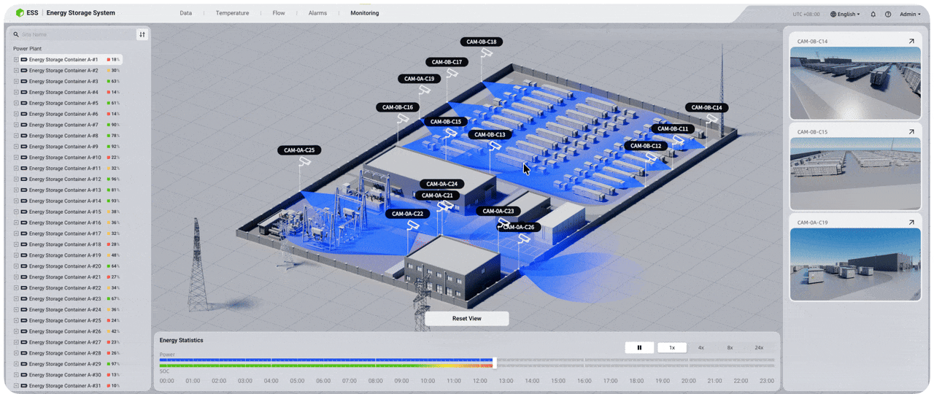Viewport: 934px width, 394px height.
Task: Expand Energy Storage Container A-#12 node
Action: pos(16,179)
